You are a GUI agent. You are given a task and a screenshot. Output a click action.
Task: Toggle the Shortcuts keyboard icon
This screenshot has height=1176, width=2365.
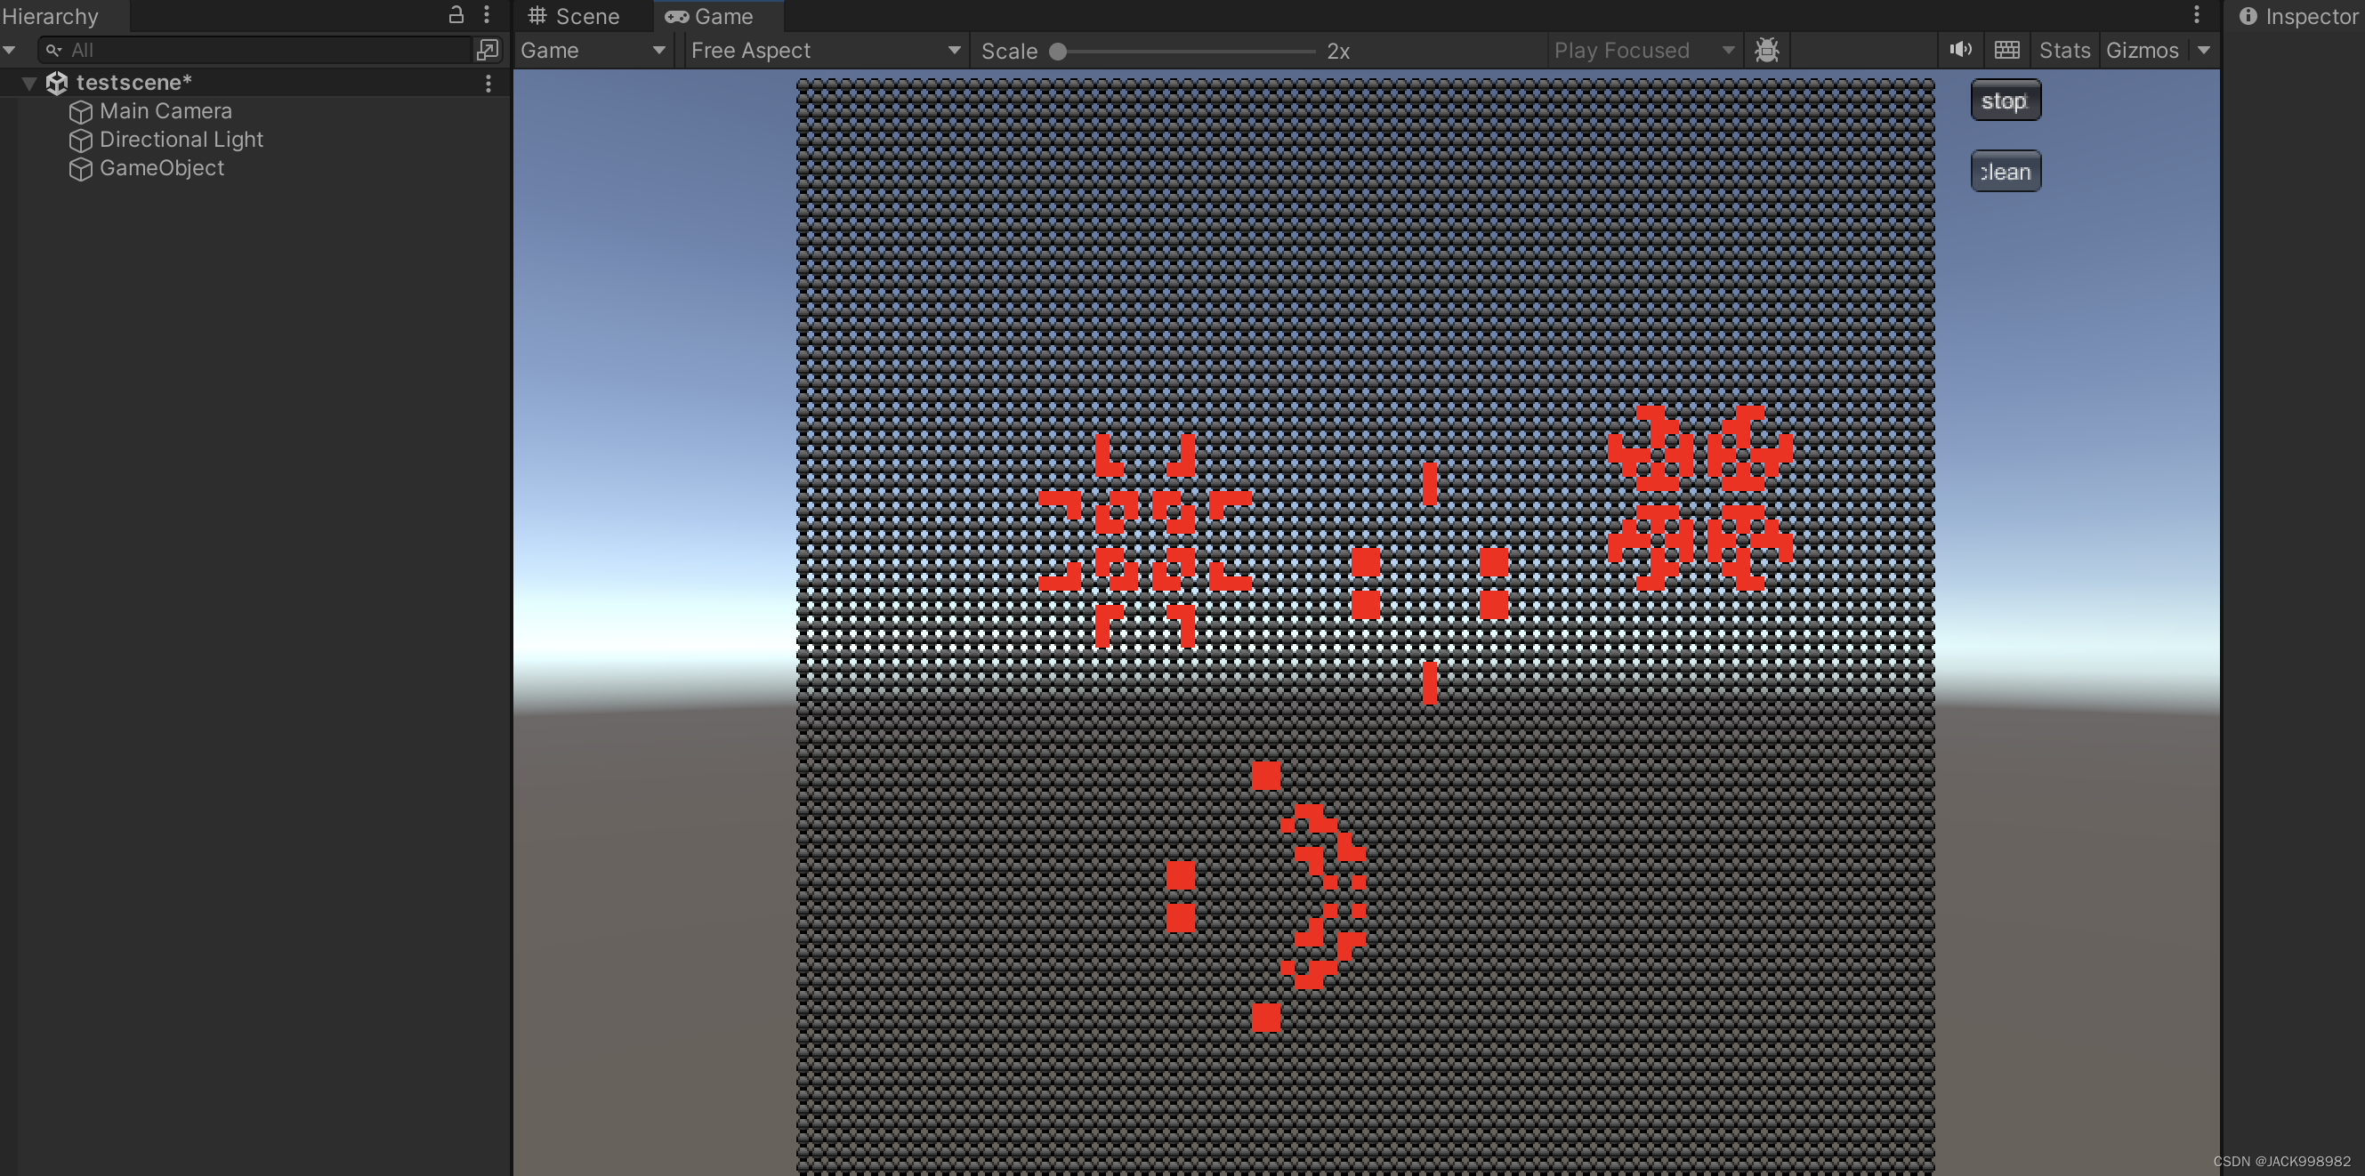[x=2007, y=50]
